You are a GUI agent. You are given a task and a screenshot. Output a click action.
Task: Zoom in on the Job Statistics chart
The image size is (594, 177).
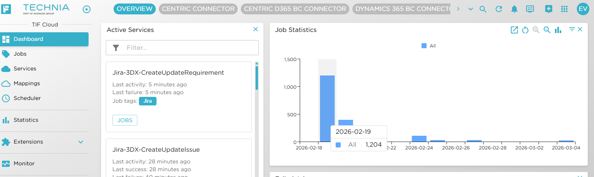click(536, 30)
